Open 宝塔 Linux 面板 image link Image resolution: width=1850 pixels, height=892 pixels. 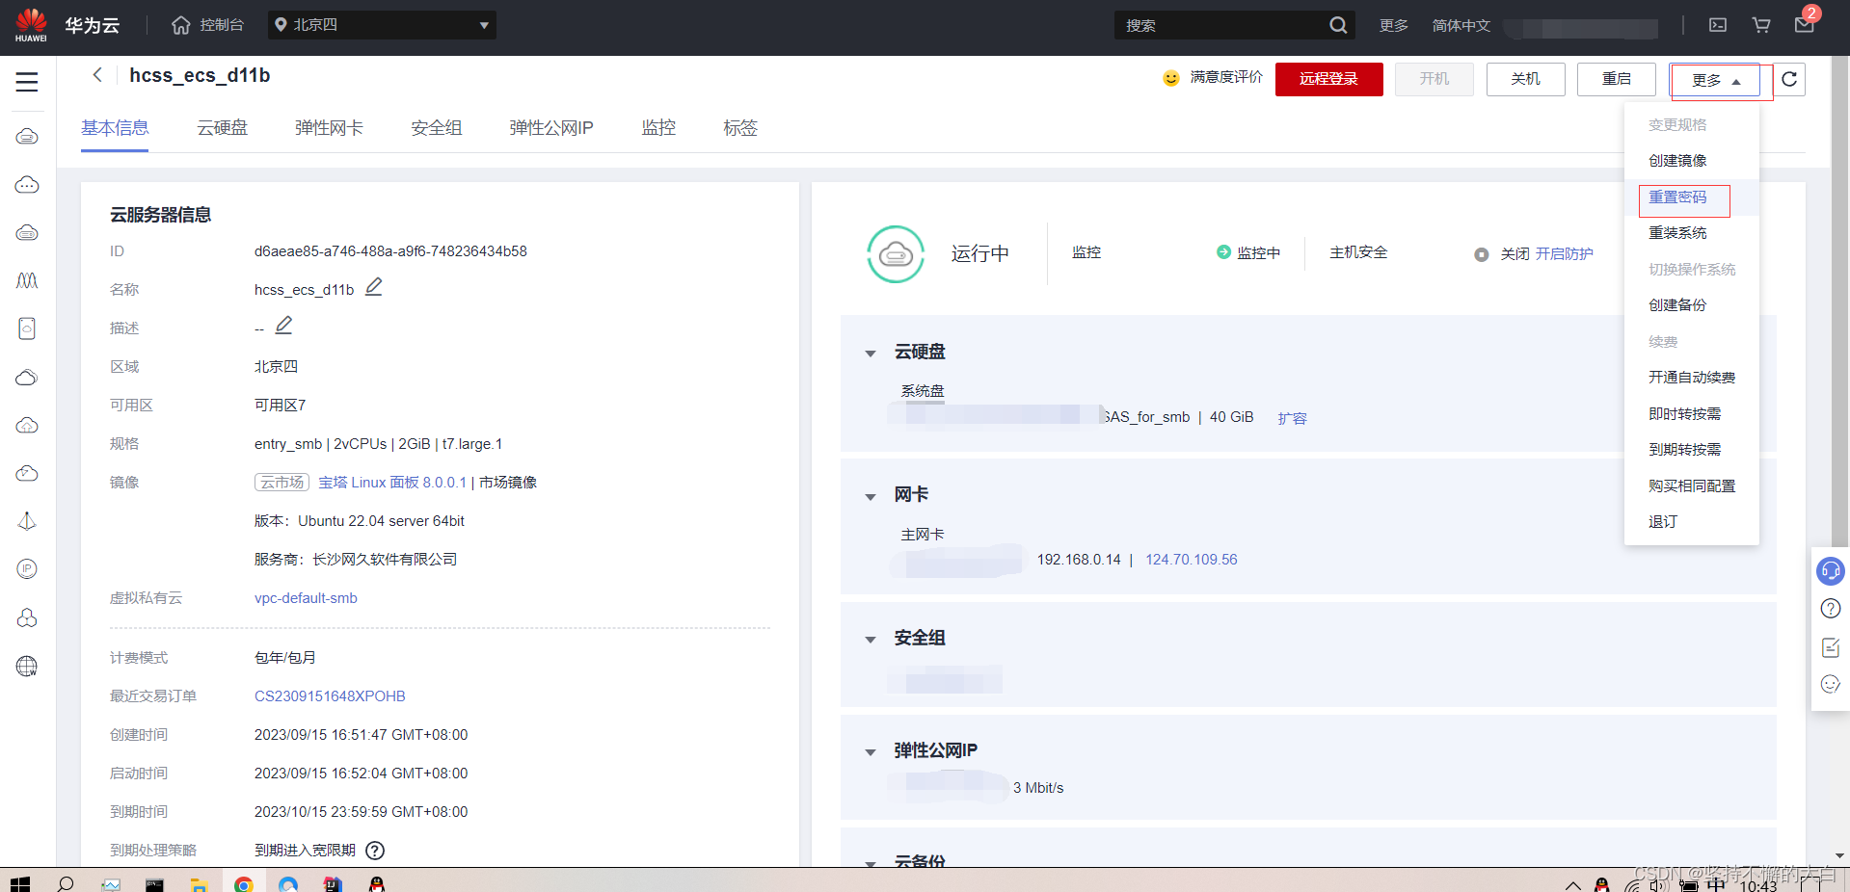point(392,483)
